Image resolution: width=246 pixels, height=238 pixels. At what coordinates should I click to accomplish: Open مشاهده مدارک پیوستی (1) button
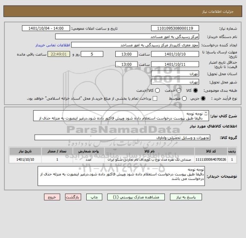136,197
